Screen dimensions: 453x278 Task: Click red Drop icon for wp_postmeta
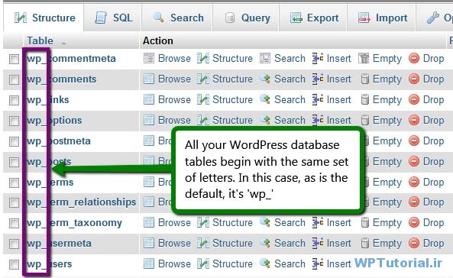[414, 141]
